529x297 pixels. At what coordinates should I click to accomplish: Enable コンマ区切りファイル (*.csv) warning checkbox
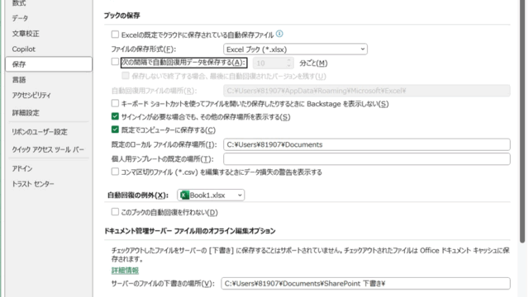pos(115,172)
